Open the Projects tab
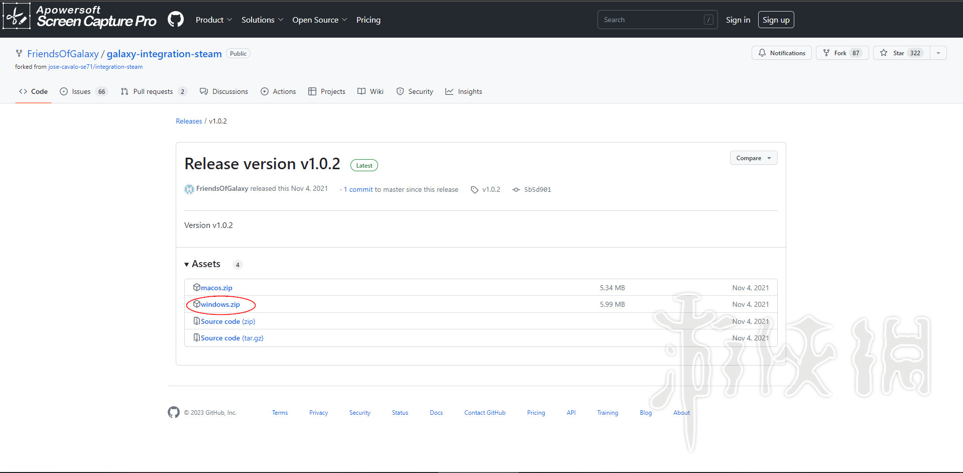The height and width of the screenshot is (473, 963). [327, 91]
